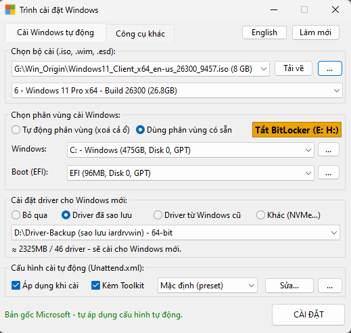Click the Boot (EFI): label
This screenshot has height=333, width=351.
[30, 172]
